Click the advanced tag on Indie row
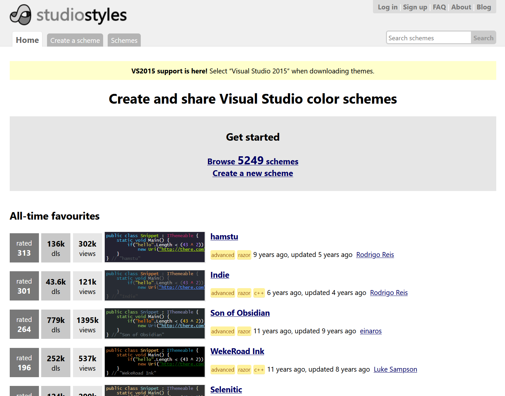Viewport: 505px width, 396px height. [x=223, y=293]
